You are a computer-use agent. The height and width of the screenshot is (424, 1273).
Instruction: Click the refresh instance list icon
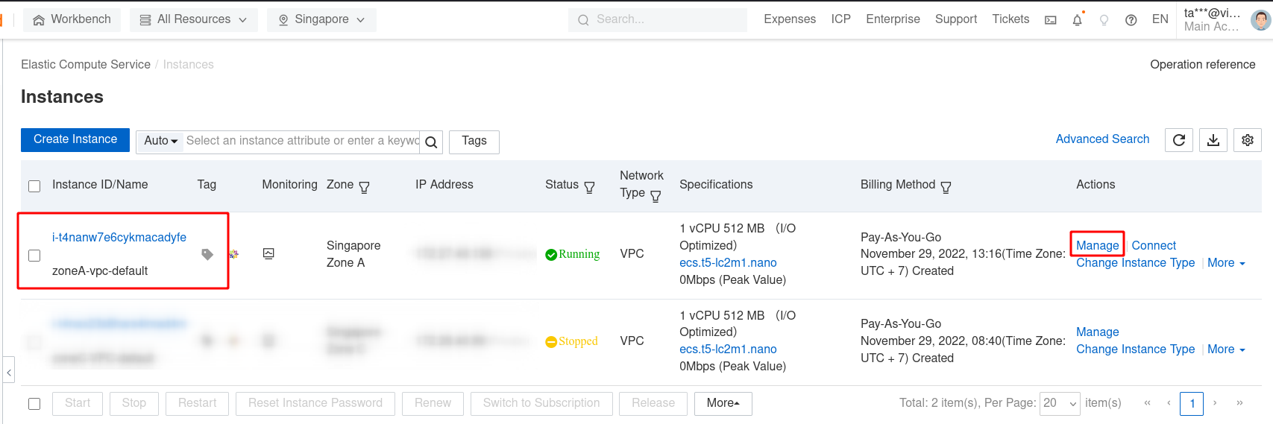[x=1178, y=140]
